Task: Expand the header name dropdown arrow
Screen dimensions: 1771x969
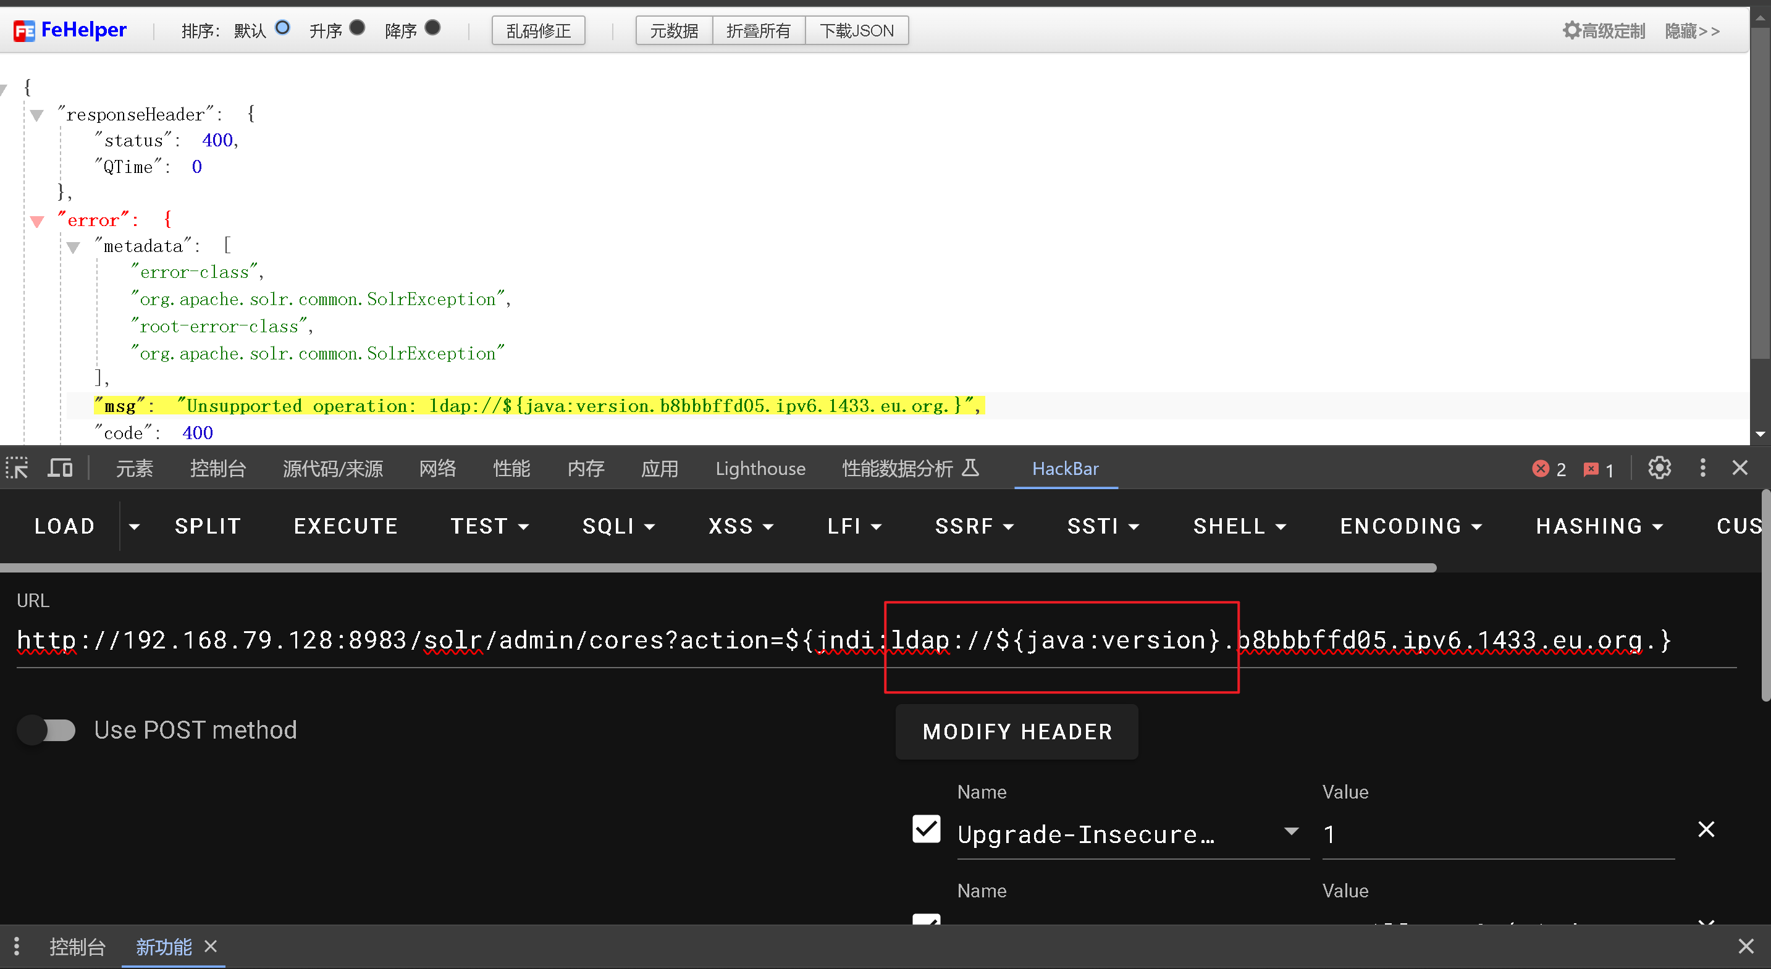Action: [1291, 831]
